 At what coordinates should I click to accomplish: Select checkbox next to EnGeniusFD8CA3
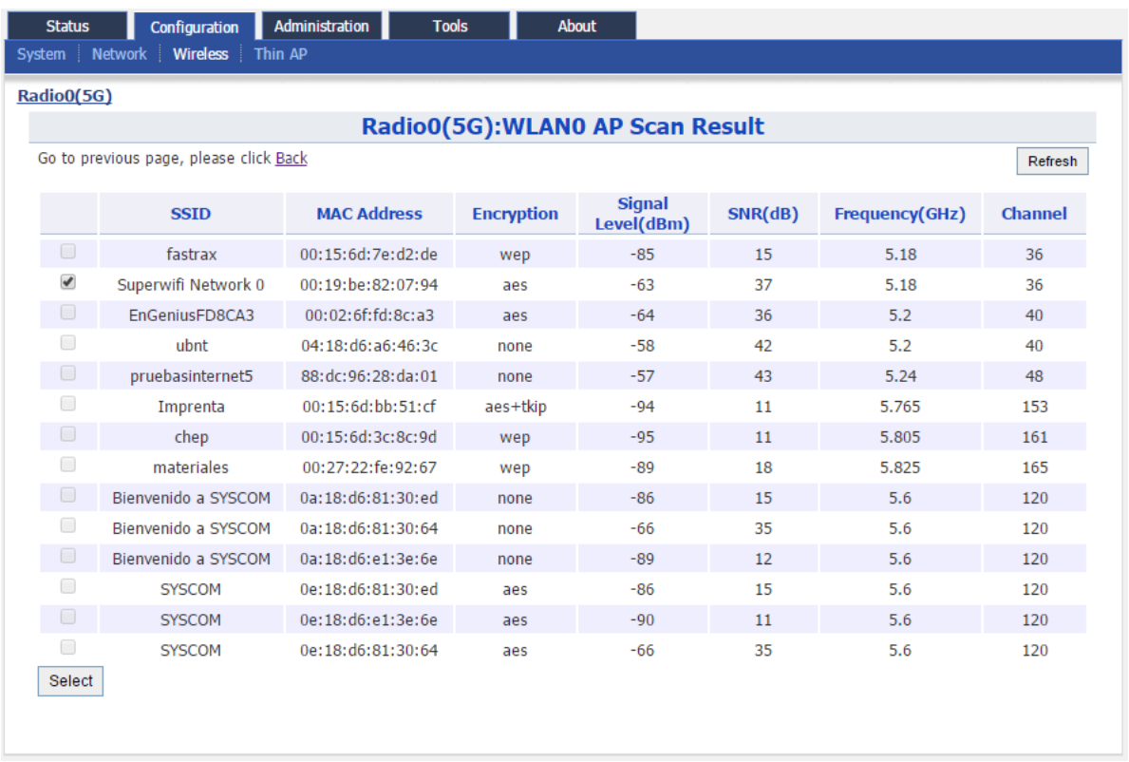point(67,313)
